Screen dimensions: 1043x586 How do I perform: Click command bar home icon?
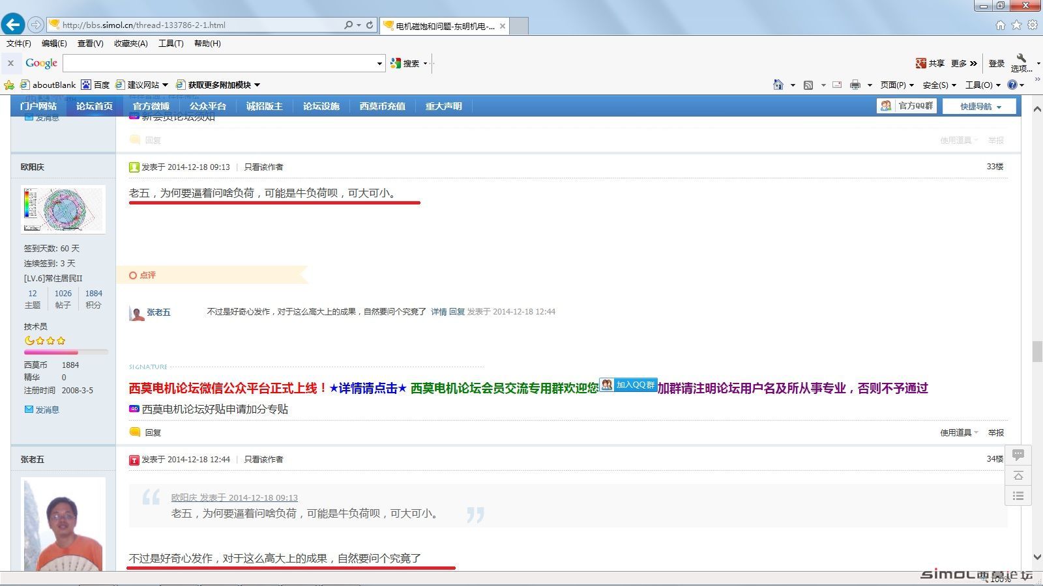(x=778, y=85)
